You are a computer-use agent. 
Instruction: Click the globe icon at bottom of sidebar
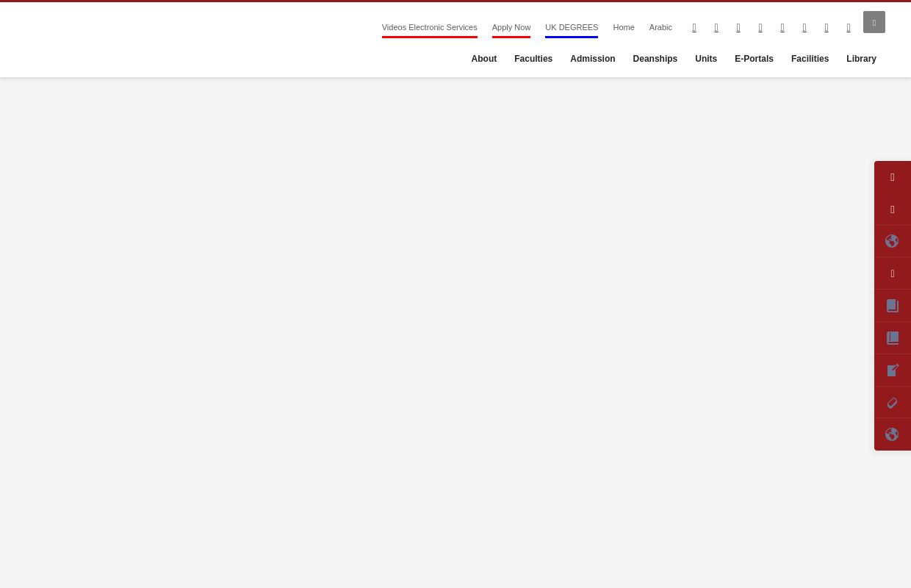[892, 434]
